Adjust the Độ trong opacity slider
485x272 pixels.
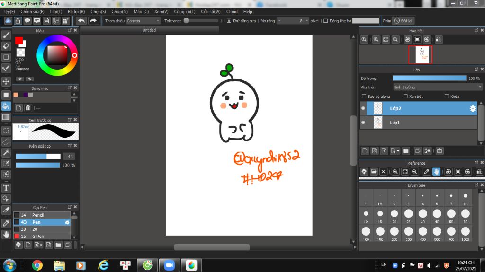tap(429, 79)
